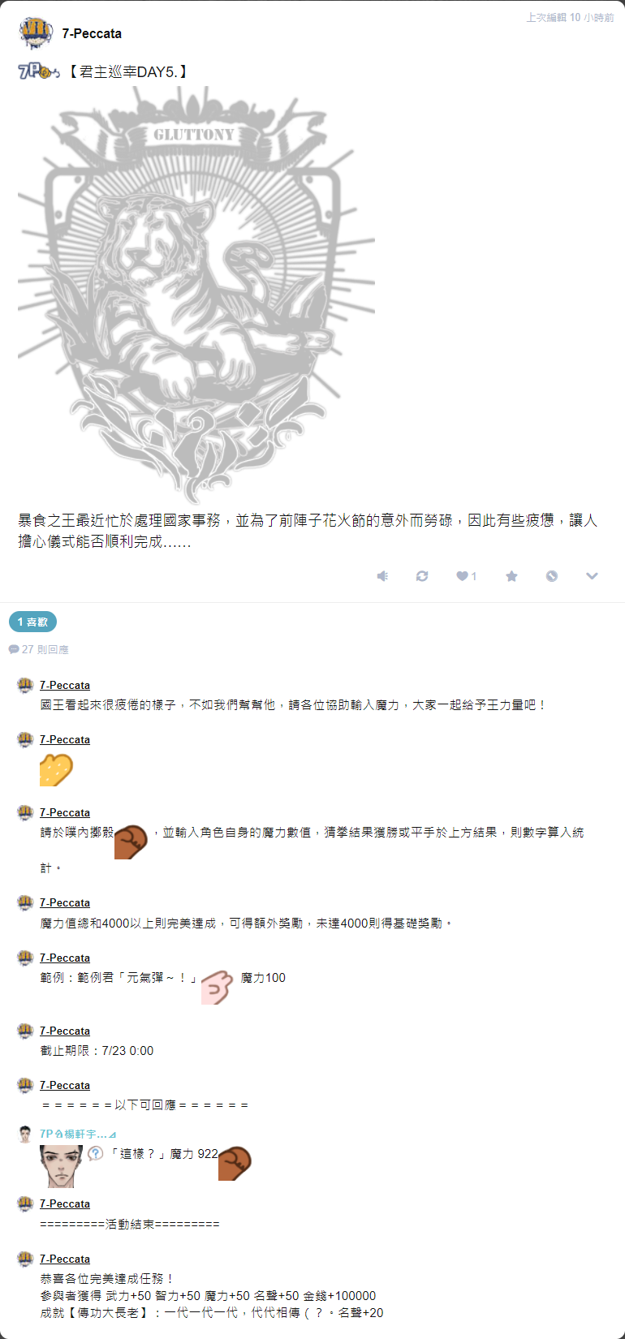Click the brown fist dice emoticon in instructions
The image size is (625, 1339).
tap(131, 842)
